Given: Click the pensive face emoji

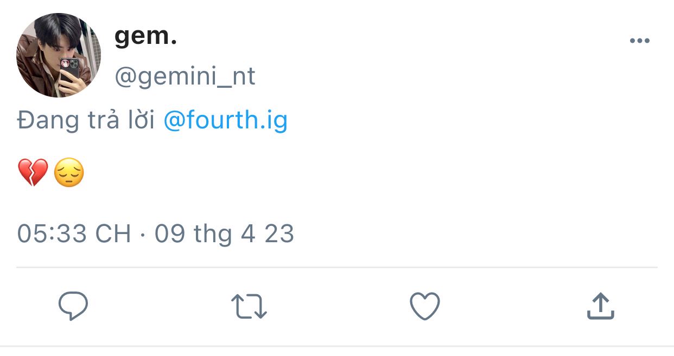Looking at the screenshot, I should 69,173.
